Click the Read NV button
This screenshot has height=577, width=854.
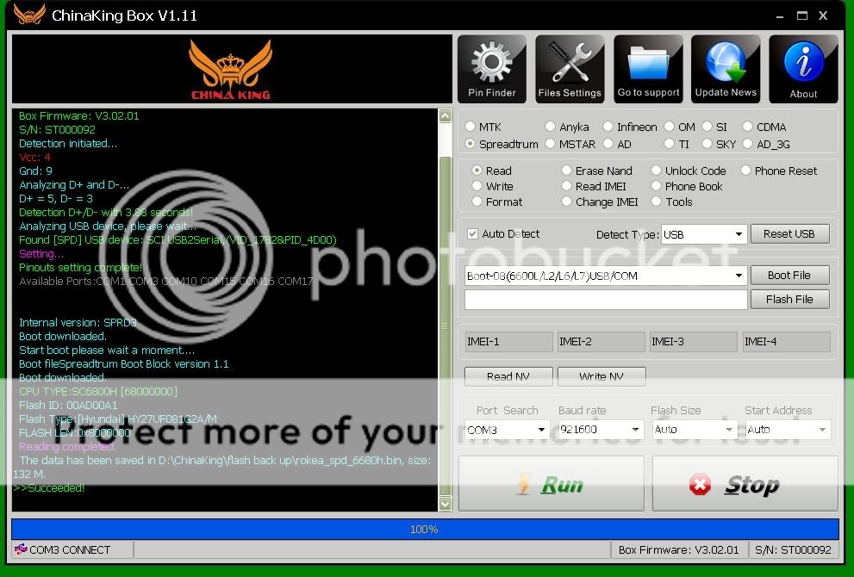point(508,376)
